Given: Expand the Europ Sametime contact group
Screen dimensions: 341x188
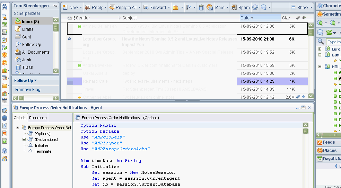Looking at the screenshot, I should click(x=320, y=49).
